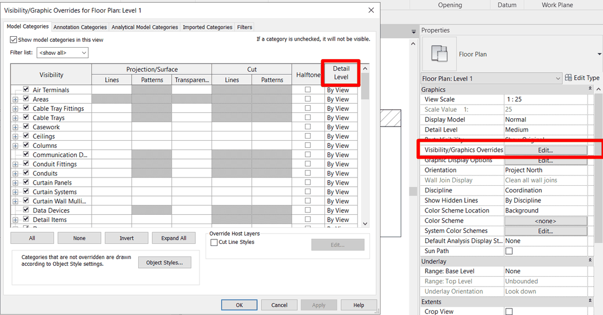Select the Model Categories tab
This screenshot has width=603, height=315.
click(28, 26)
